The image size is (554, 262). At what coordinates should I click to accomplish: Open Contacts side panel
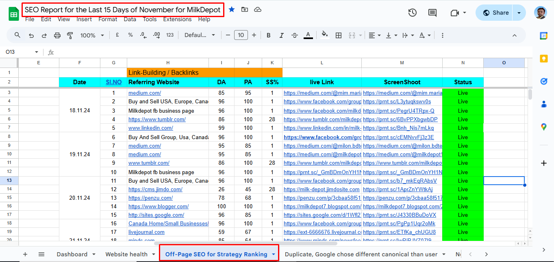pyautogui.click(x=543, y=104)
